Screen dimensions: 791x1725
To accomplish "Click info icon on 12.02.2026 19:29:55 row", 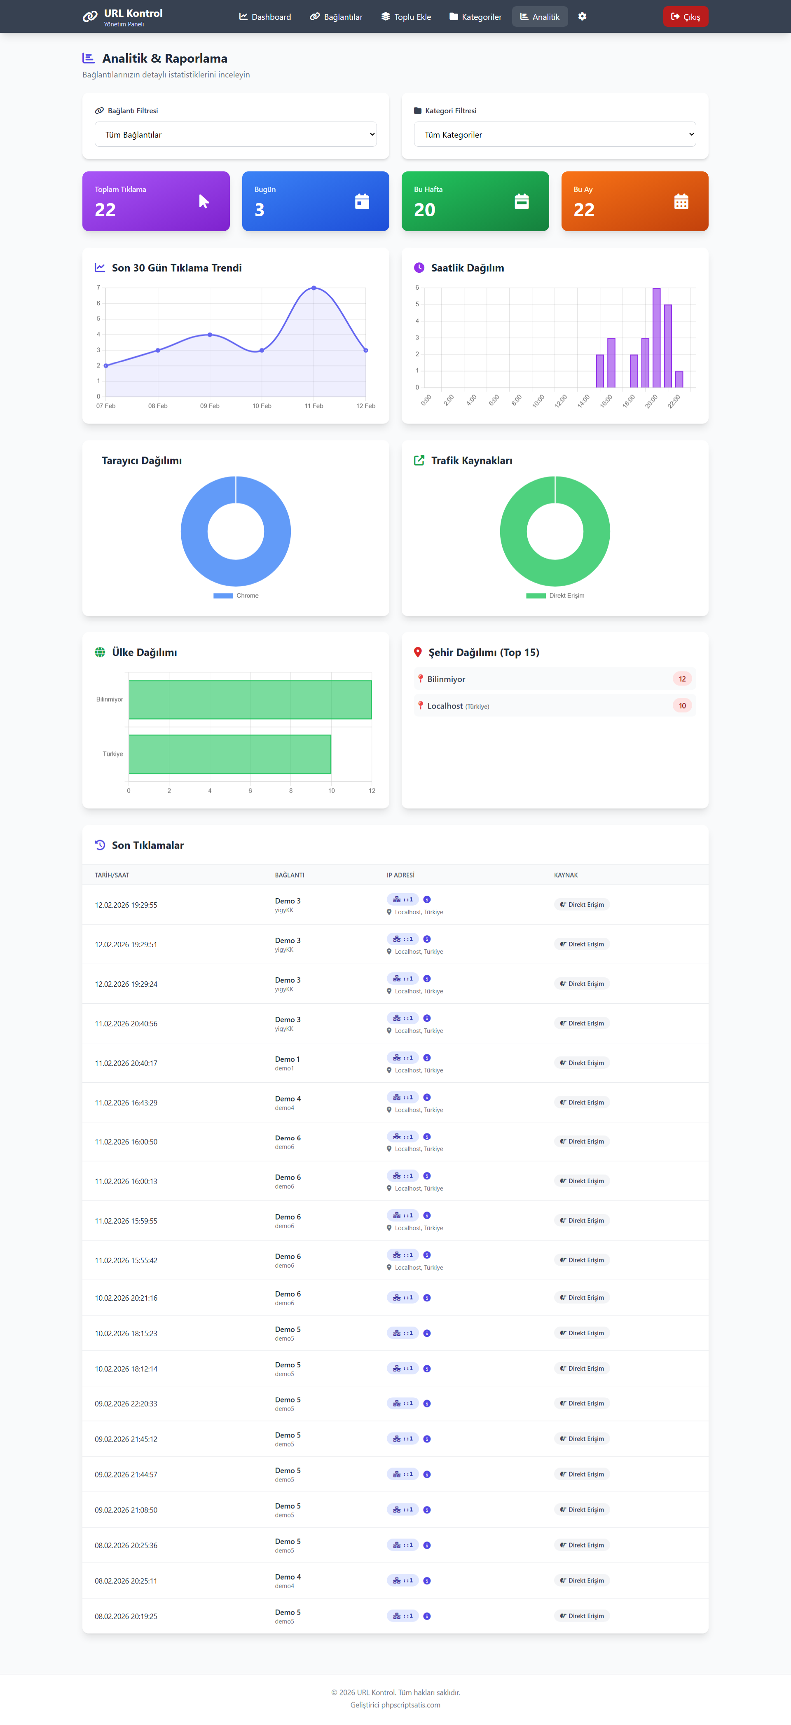I will 427,899.
